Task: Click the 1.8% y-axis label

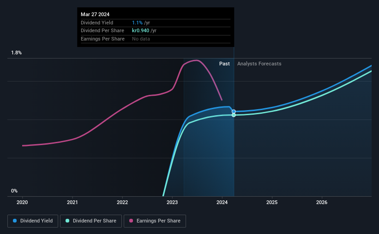Action: 17,53
